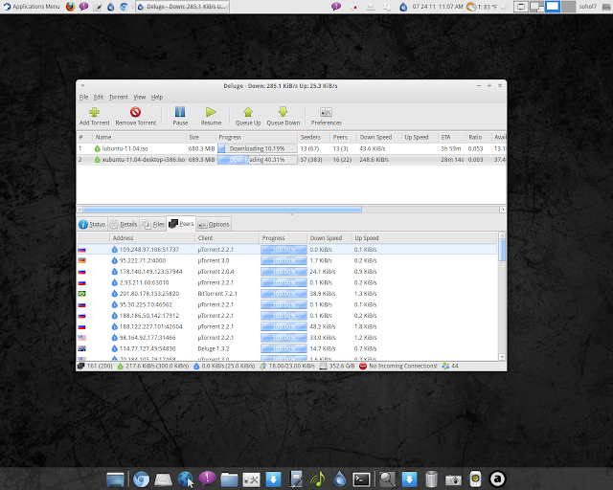Sort peers by the Client column header
This screenshot has height=490, width=613.
[x=227, y=238]
